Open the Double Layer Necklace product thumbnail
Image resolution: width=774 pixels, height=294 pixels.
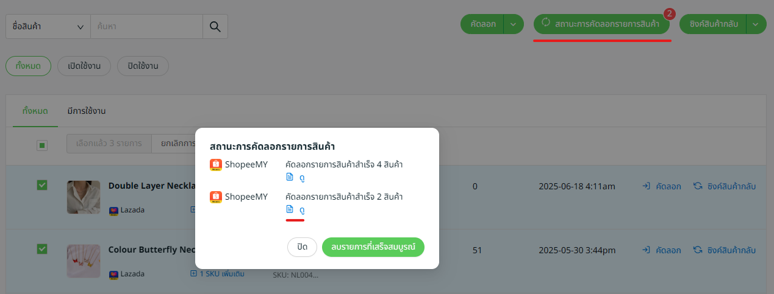pos(84,197)
